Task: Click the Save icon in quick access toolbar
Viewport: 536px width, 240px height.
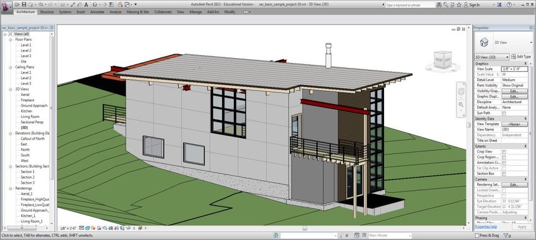Action: [24, 4]
